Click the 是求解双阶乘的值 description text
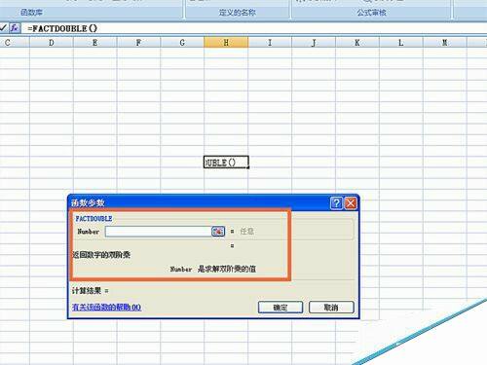Screen dimensions: 487x365 coord(227,269)
